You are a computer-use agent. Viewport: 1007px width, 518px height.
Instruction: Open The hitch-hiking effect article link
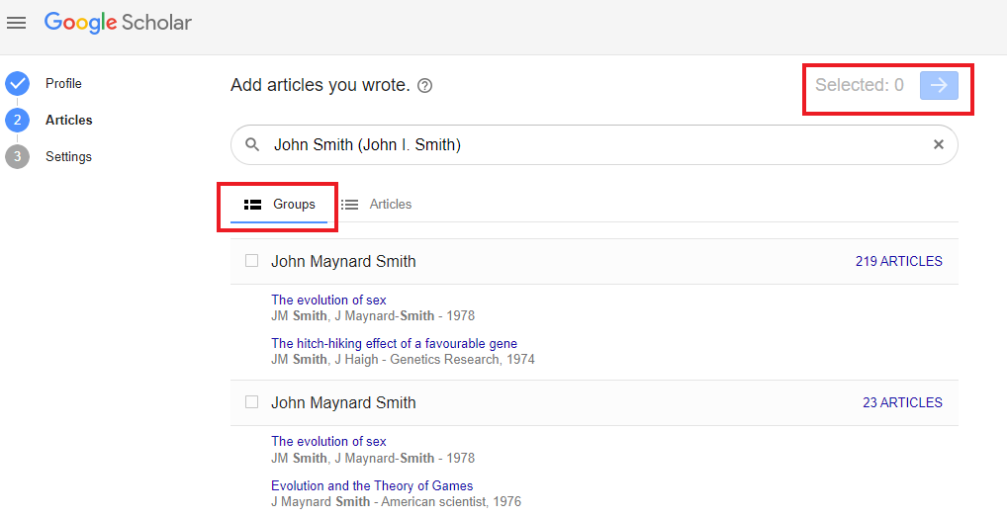point(394,343)
